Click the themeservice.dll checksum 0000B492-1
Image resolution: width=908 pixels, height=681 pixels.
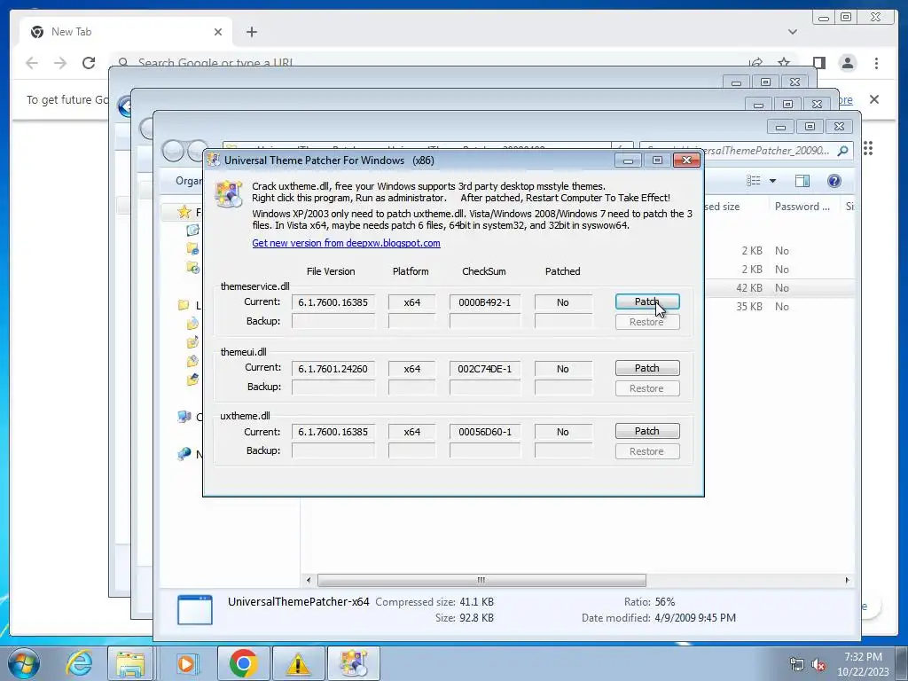pyautogui.click(x=485, y=302)
